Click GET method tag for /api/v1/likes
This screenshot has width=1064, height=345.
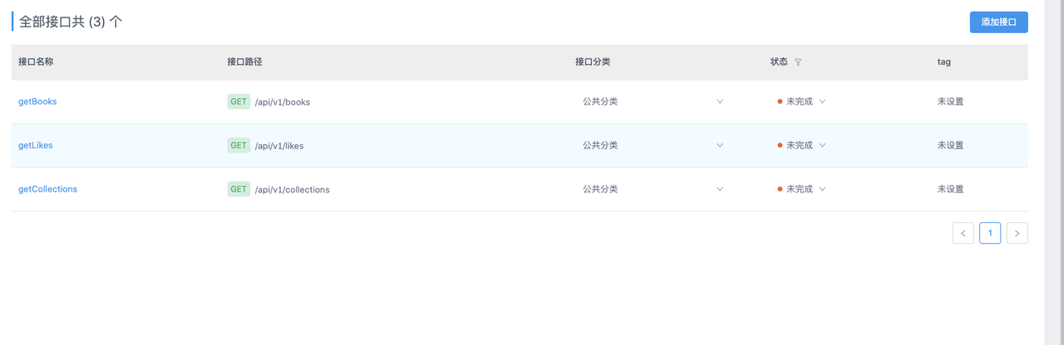point(239,145)
